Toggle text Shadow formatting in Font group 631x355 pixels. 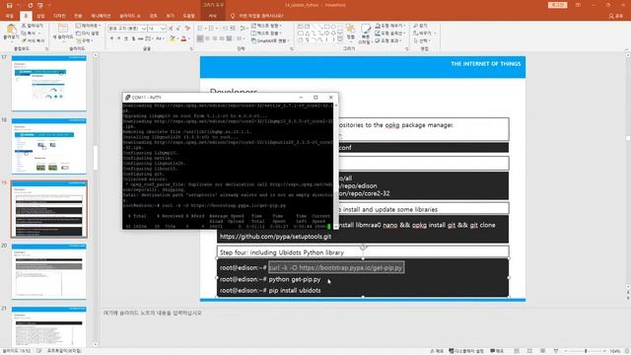click(x=133, y=38)
